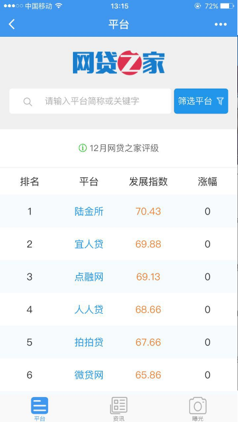Open 拍拍贷 platform page
This screenshot has width=238, height=425.
[89, 342]
